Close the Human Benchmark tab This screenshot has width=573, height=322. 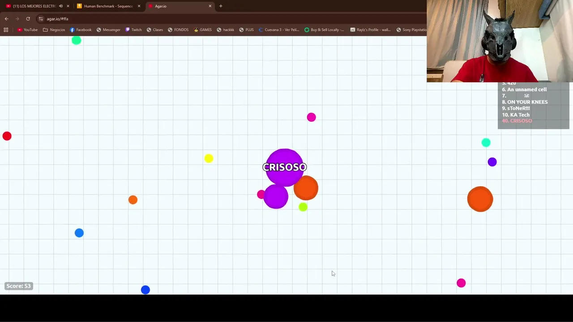[139, 6]
